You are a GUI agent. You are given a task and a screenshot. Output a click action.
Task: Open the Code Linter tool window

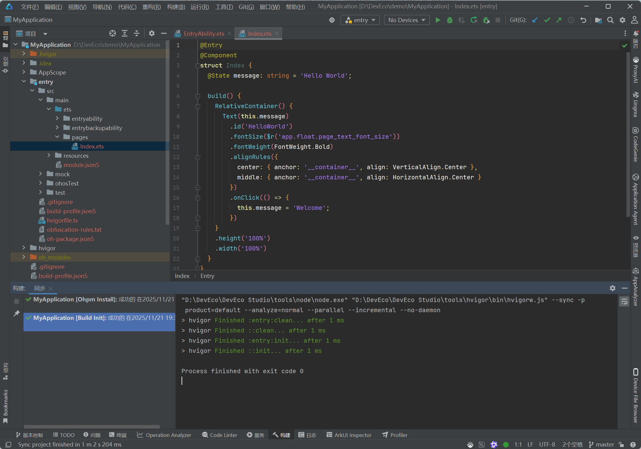click(220, 435)
